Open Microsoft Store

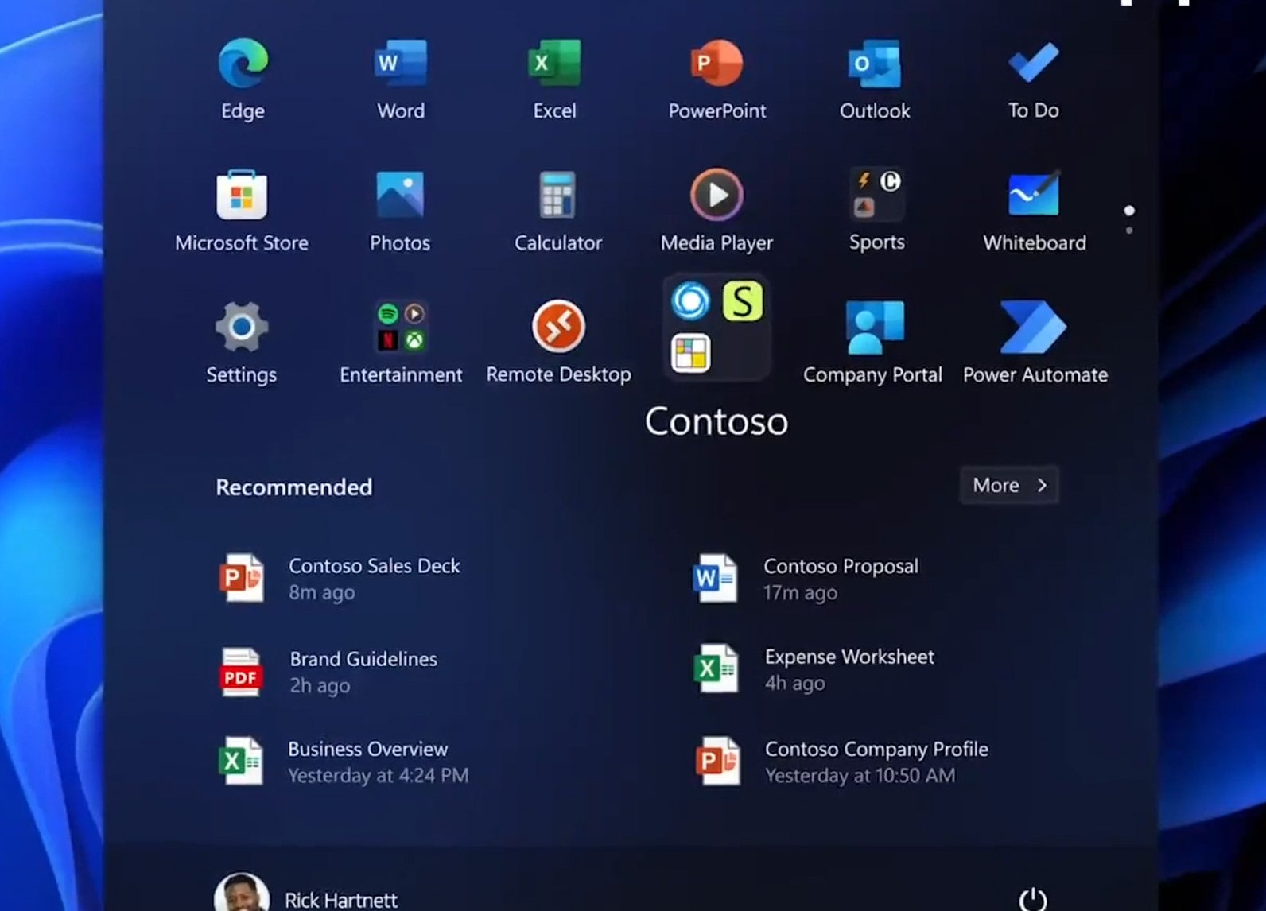click(242, 211)
